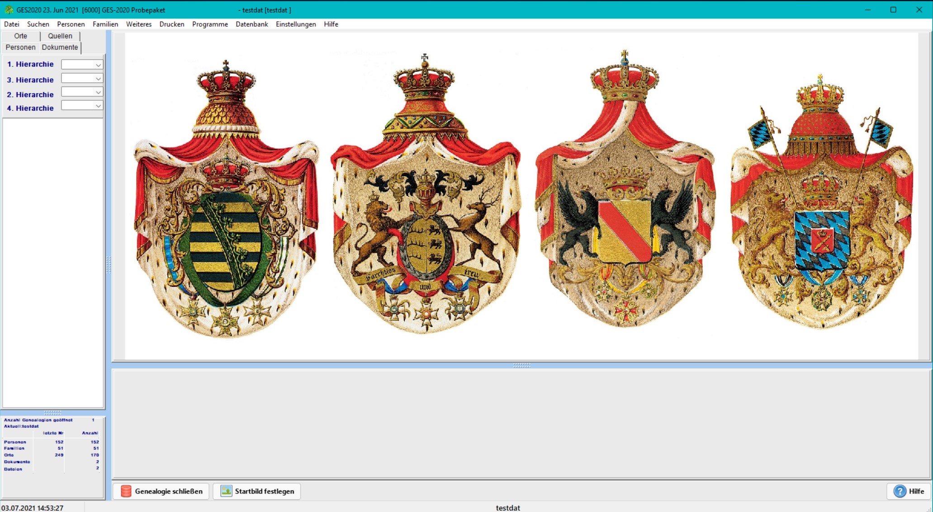Open the 4. Hierarchie combo box
This screenshot has width=933, height=512.
98,106
